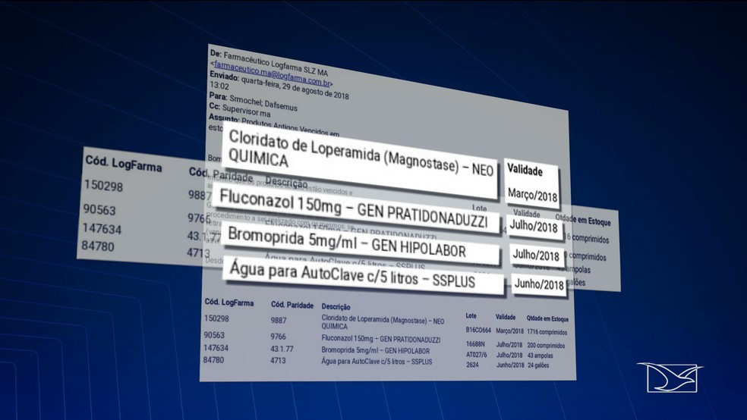Viewport: 747px width, 420px height.
Task: Select the stock quantity '24 galões'
Action: (538, 365)
